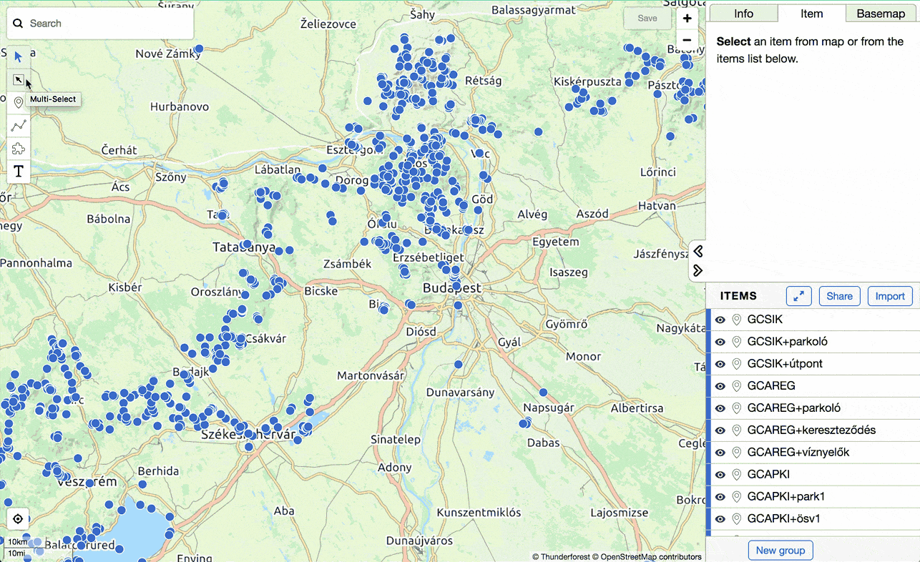Switch to the Info tab
Image resolution: width=920 pixels, height=562 pixels.
coord(743,13)
